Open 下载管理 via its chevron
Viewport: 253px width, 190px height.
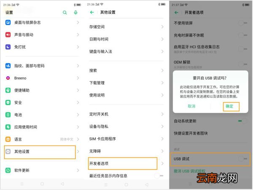point(162,83)
